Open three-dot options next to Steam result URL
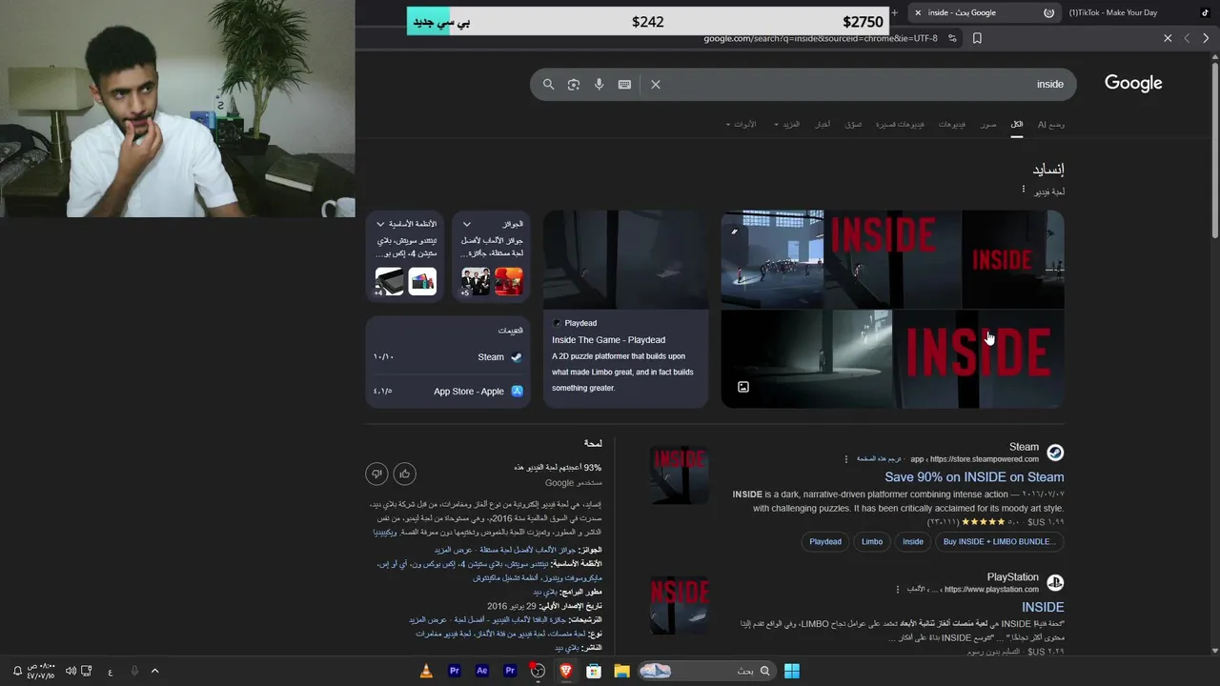1220x686 pixels. click(x=845, y=459)
